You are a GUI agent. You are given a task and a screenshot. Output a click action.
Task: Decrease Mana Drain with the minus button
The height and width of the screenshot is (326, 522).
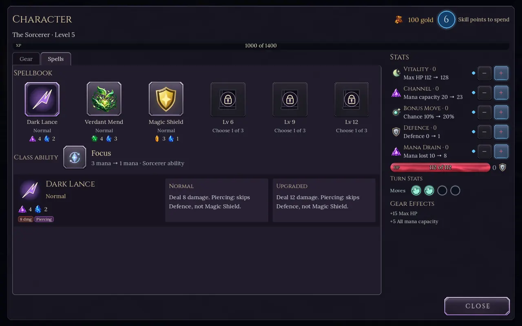pos(484,152)
